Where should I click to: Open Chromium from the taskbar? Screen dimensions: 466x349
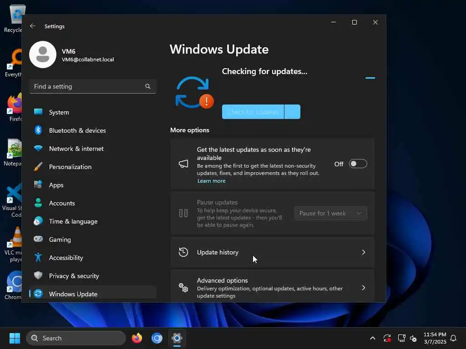[x=157, y=338]
